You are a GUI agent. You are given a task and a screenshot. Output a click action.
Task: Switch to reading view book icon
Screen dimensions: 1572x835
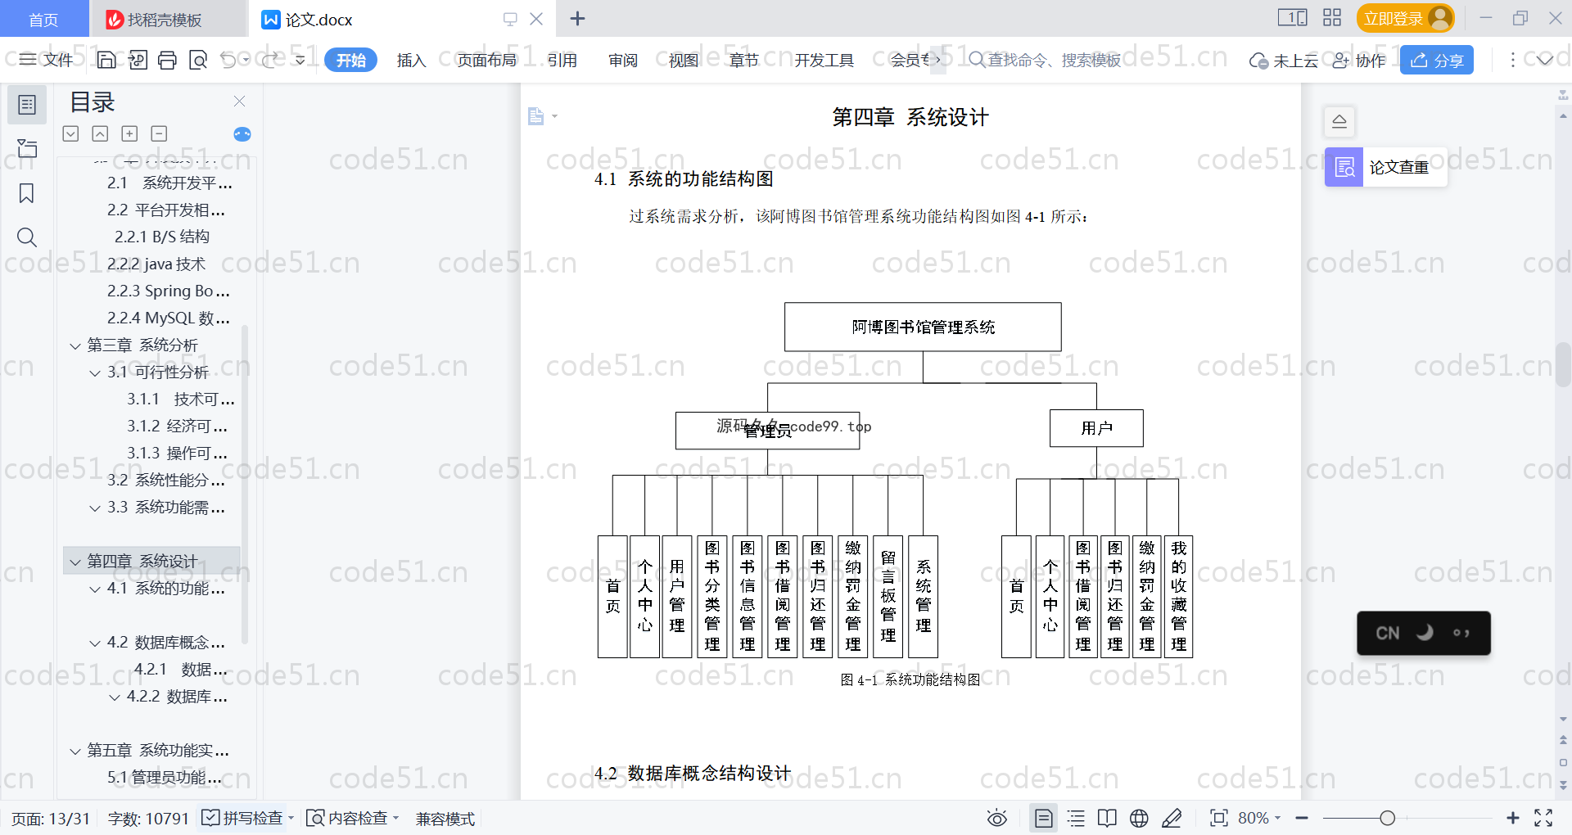pyautogui.click(x=1107, y=818)
